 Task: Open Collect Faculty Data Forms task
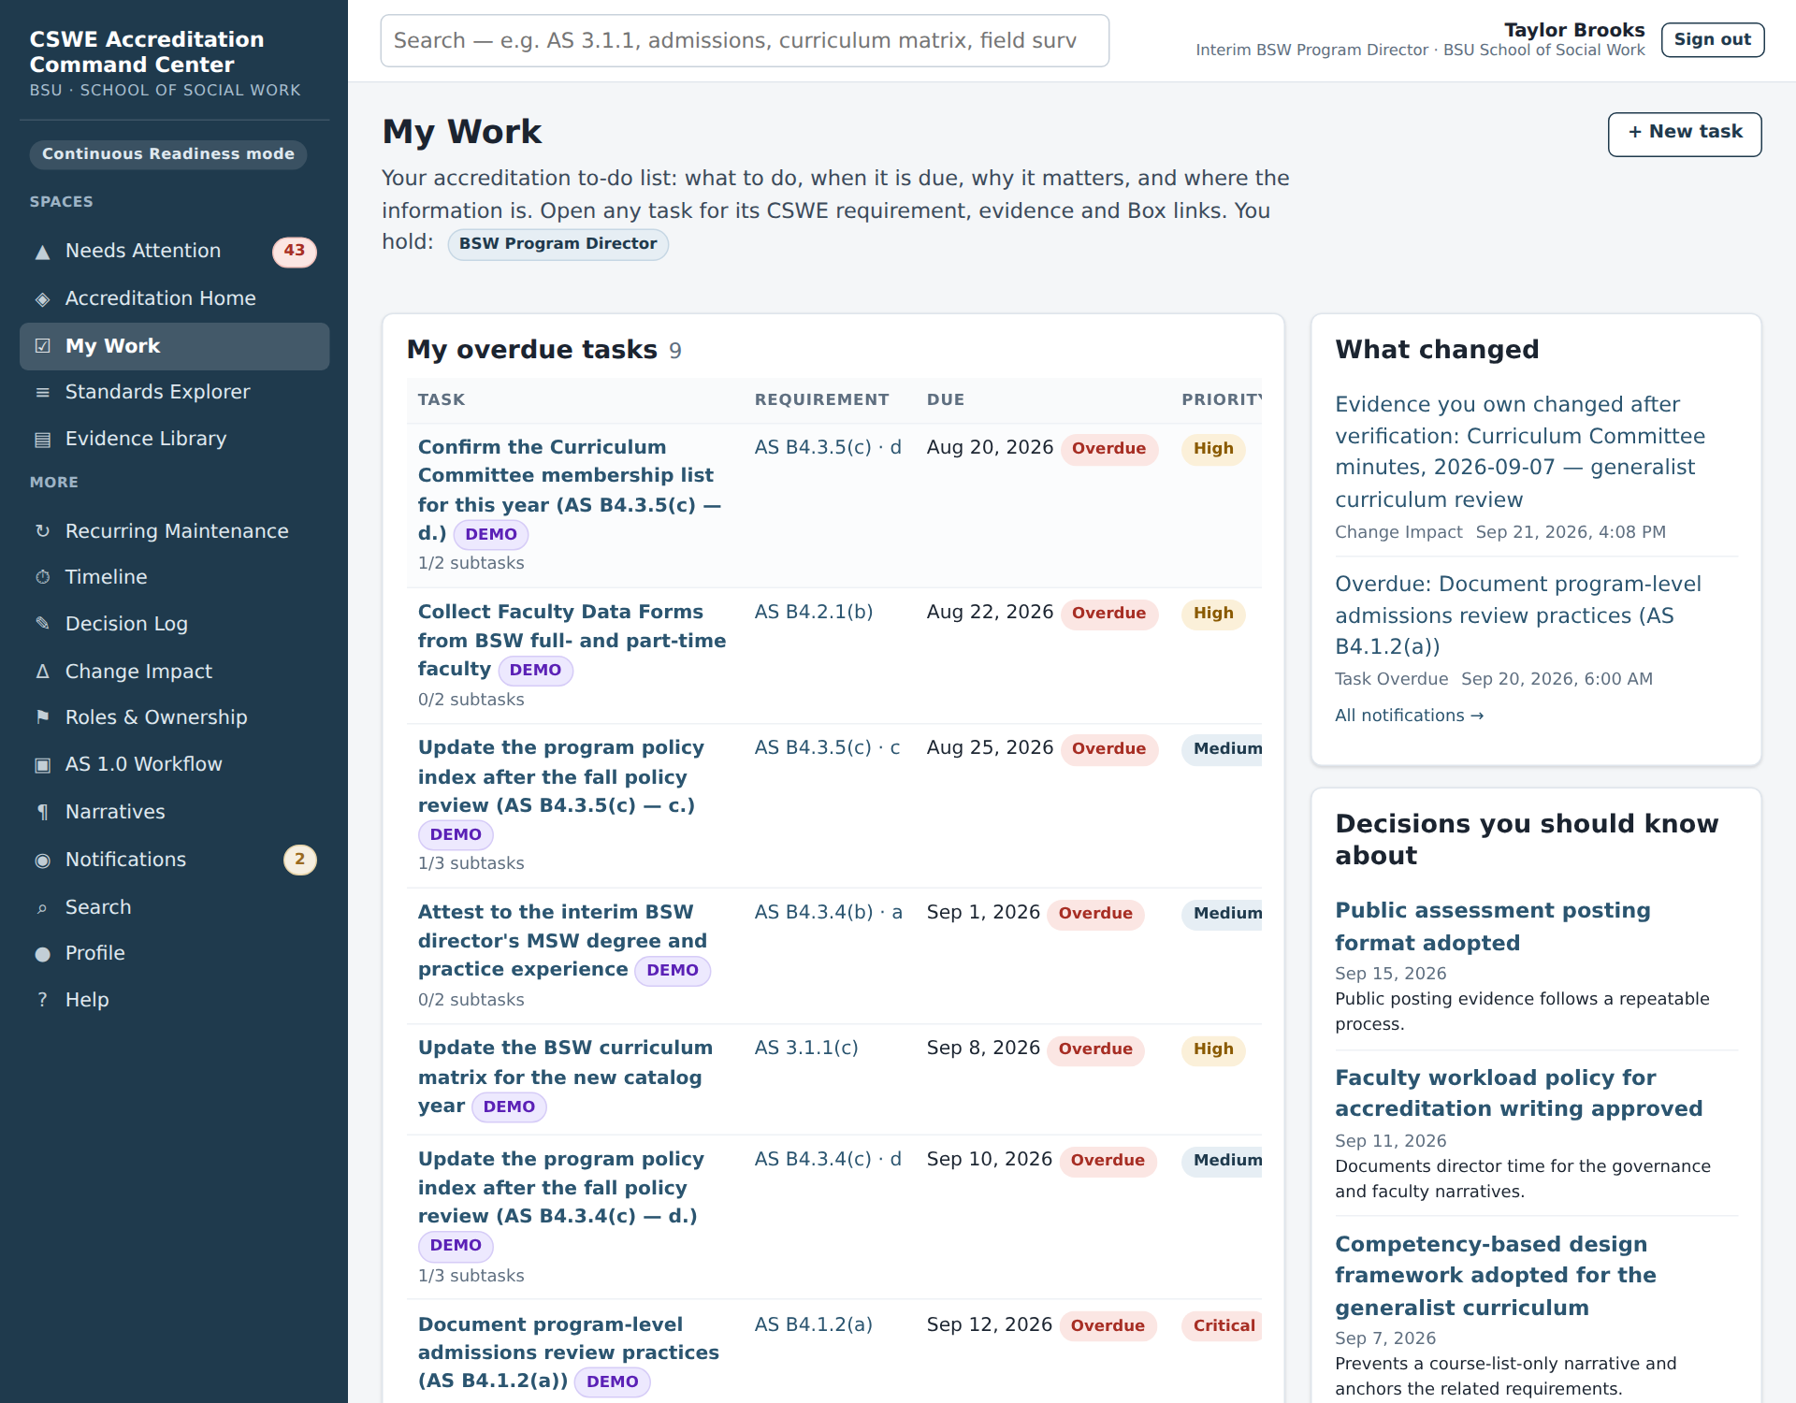[x=572, y=641]
